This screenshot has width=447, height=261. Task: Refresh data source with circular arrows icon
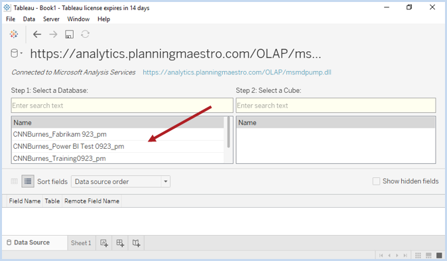click(86, 35)
